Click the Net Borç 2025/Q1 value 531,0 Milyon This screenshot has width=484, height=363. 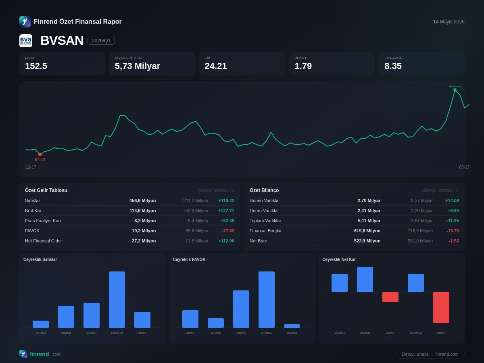coord(420,241)
